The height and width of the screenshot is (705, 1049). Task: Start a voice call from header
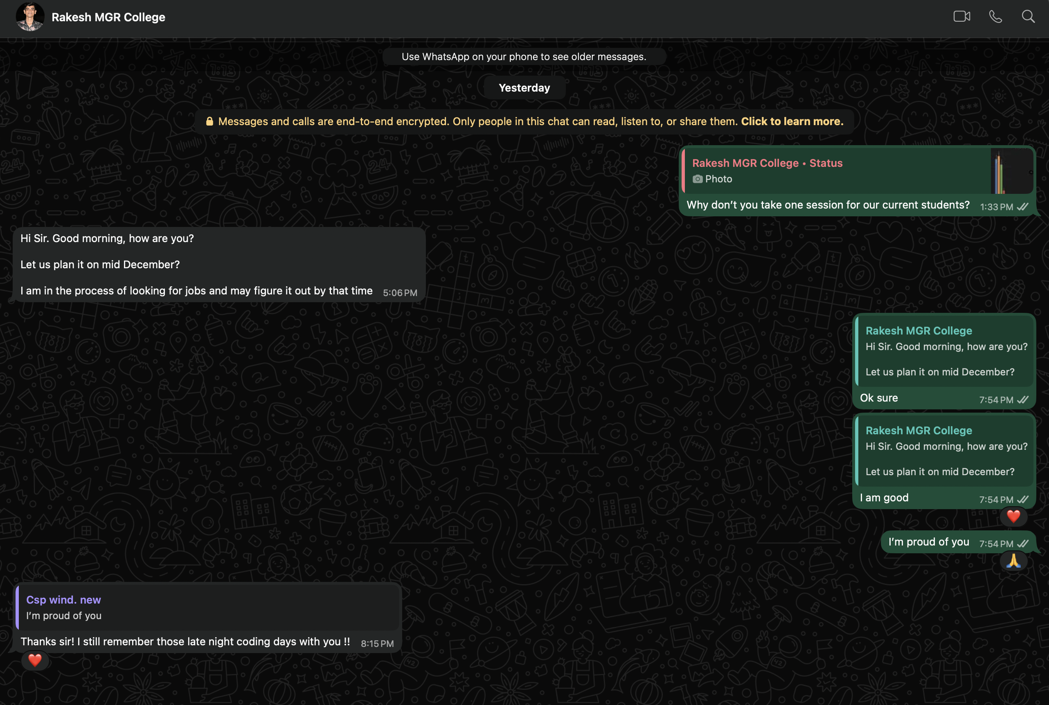tap(995, 17)
